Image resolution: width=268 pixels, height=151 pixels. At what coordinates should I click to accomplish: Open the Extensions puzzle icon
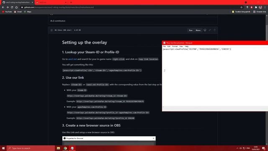click(x=256, y=8)
